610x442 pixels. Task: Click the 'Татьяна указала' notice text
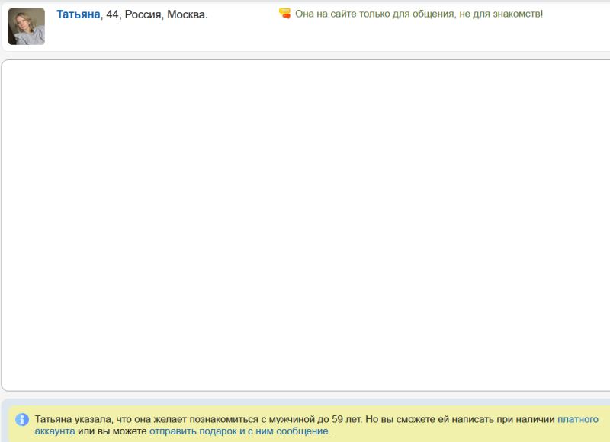coord(74,419)
